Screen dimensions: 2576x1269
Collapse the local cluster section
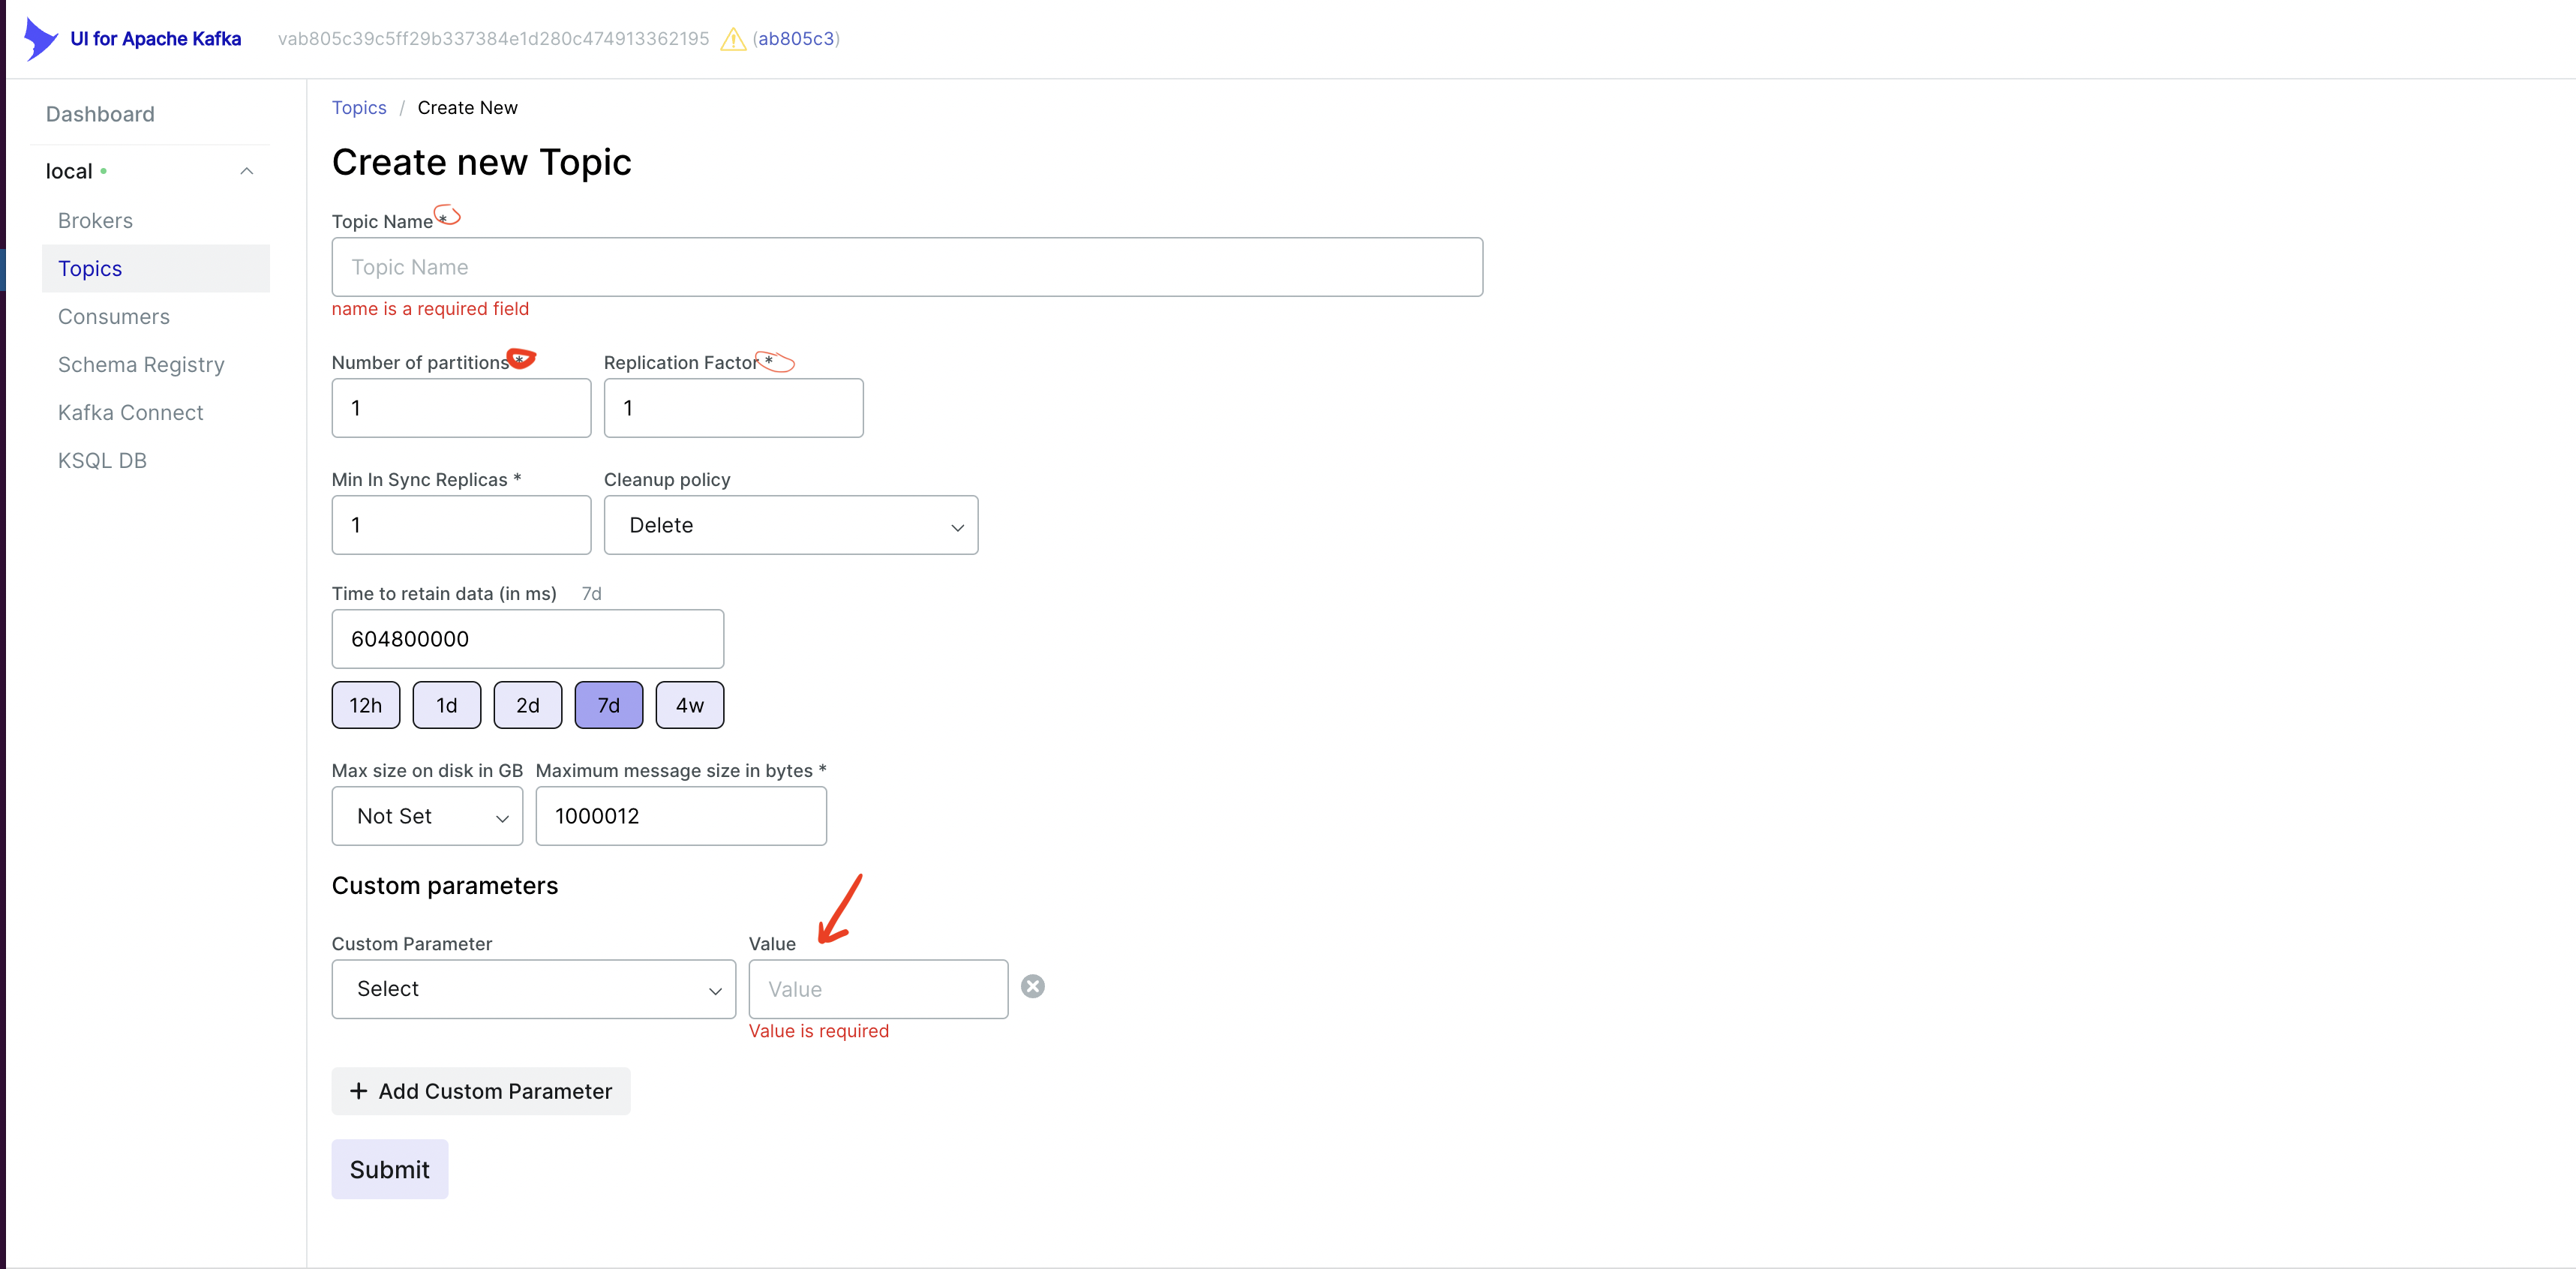click(x=247, y=170)
